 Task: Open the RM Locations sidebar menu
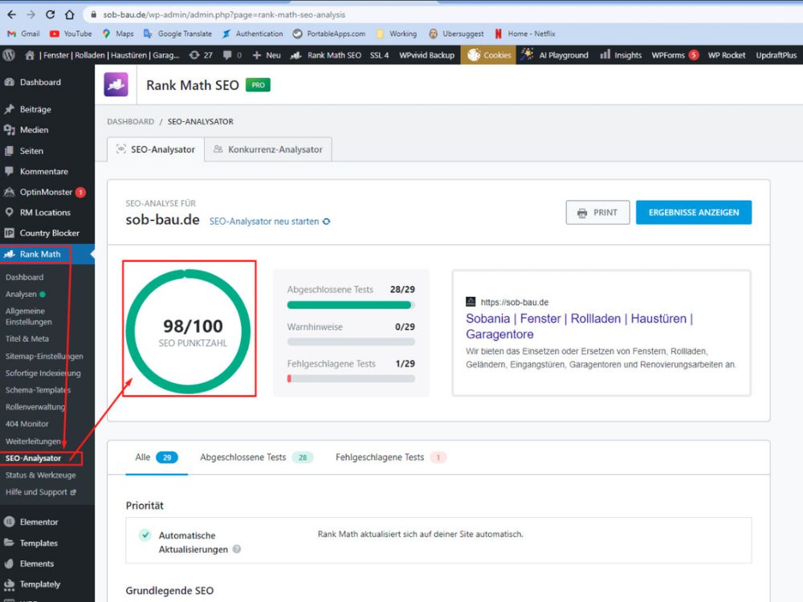[47, 213]
